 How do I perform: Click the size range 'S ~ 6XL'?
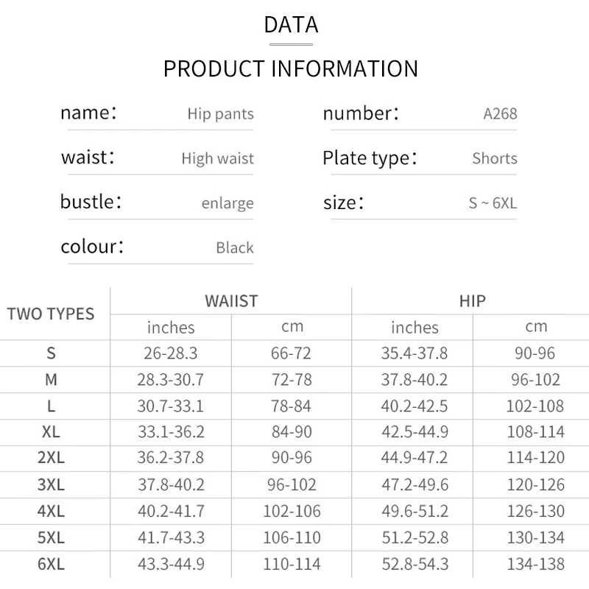coord(493,203)
